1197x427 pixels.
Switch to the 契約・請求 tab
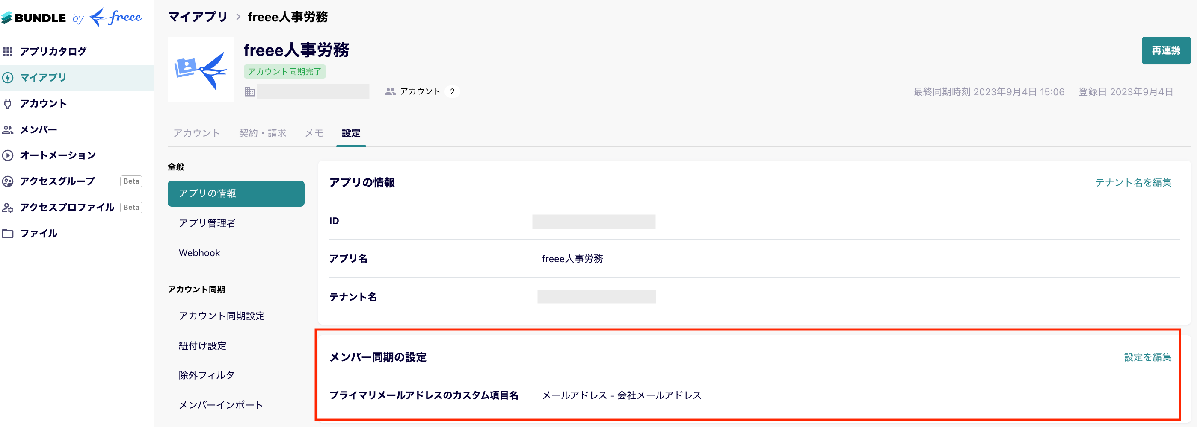tap(263, 133)
